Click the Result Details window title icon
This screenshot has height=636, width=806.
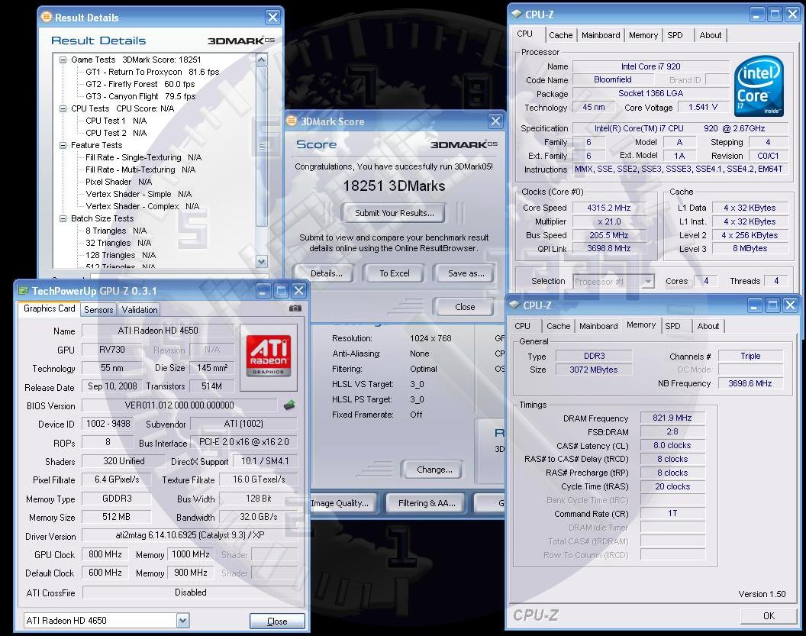[47, 17]
